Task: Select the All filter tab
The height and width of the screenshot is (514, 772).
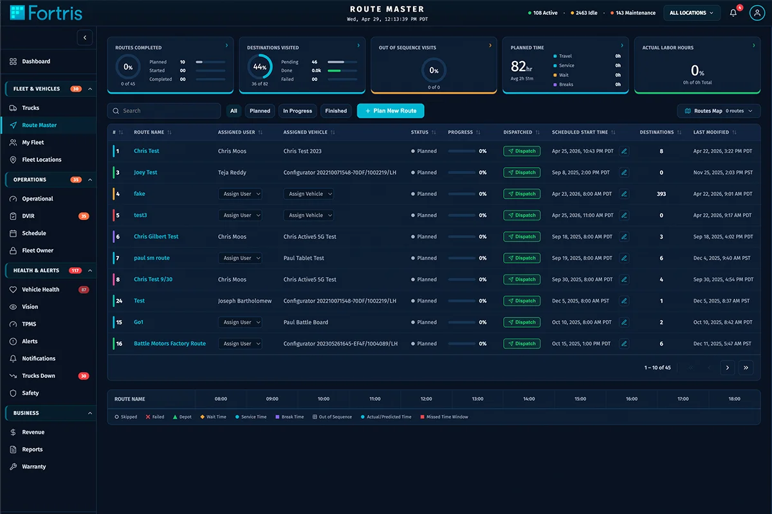Action: (234, 111)
